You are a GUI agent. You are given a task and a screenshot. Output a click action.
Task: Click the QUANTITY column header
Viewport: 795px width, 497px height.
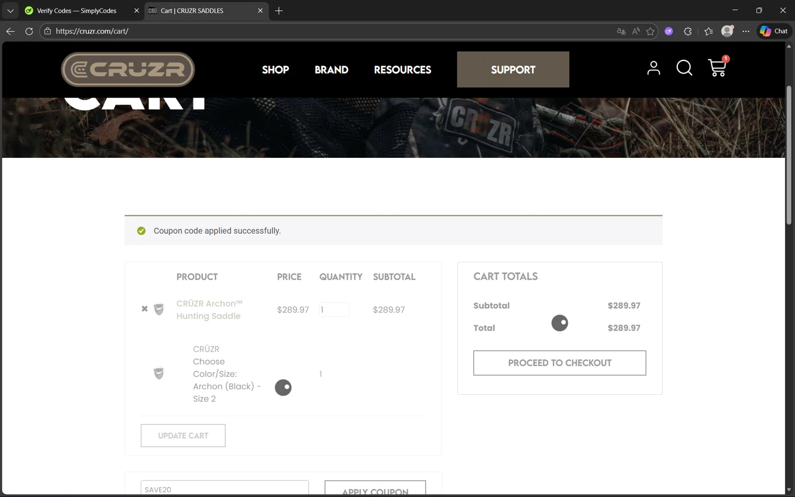click(x=341, y=277)
